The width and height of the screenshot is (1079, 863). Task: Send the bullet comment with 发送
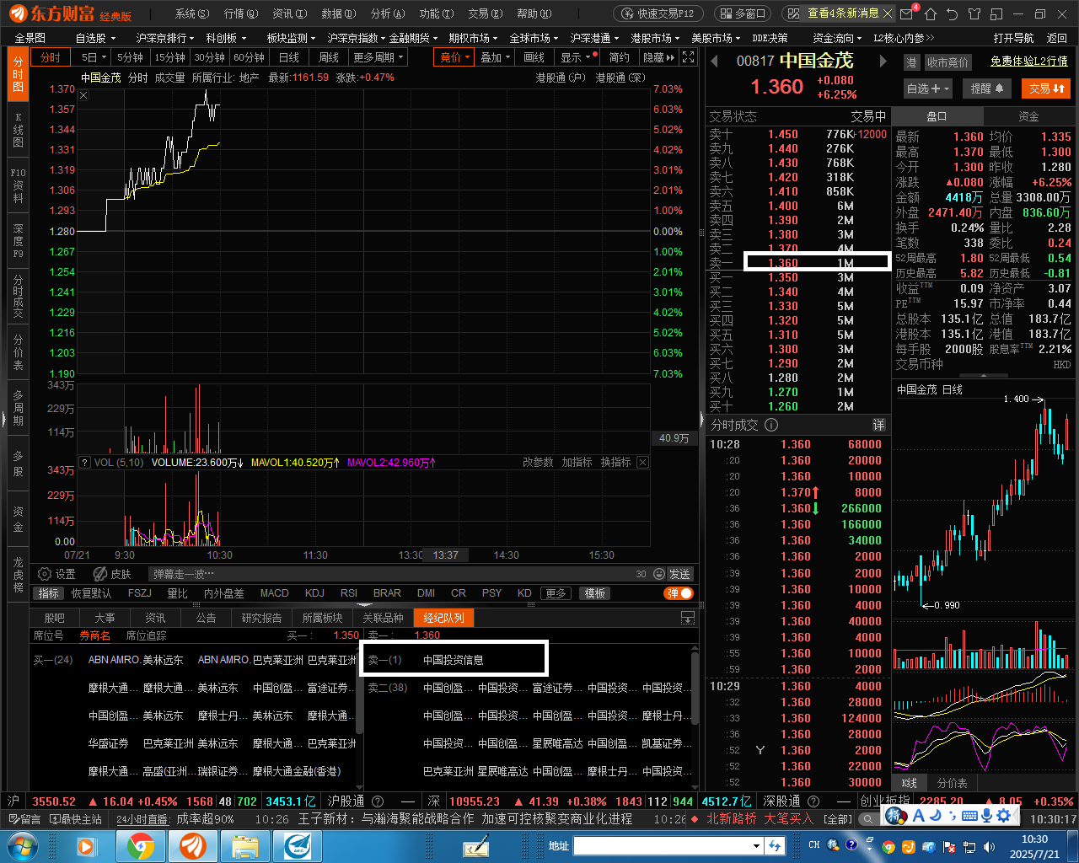(x=680, y=574)
